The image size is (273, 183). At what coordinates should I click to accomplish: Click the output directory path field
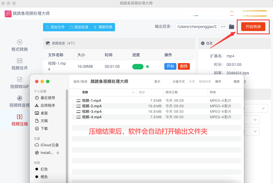(x=197, y=27)
